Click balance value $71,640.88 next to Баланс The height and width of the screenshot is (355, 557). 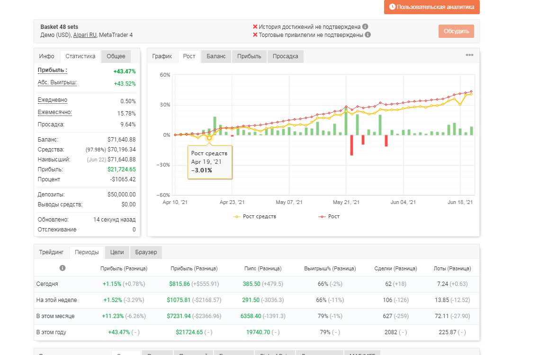point(121,140)
